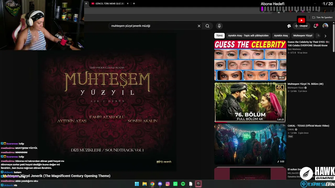Click the Oluştur create button

point(301,26)
